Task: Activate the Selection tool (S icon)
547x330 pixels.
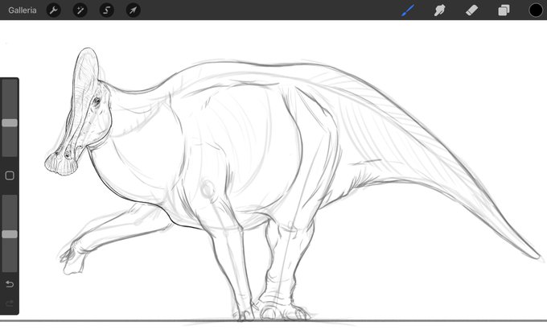Action: [107, 10]
